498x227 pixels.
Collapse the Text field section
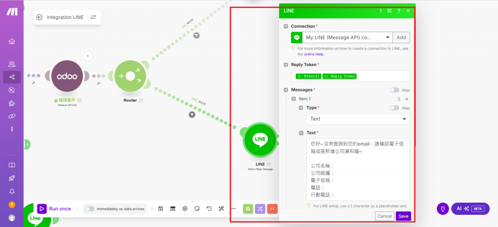click(301, 133)
